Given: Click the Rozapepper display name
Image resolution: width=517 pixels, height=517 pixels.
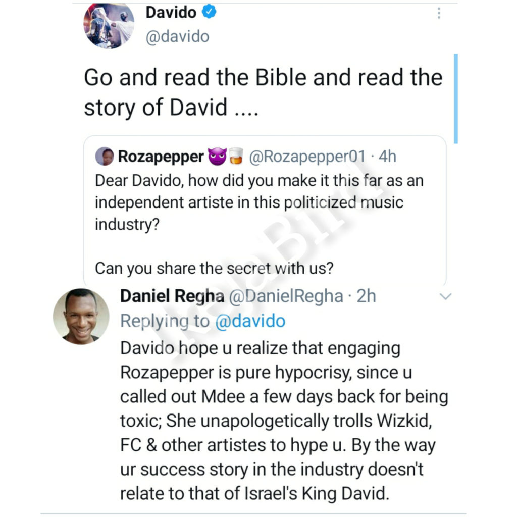Looking at the screenshot, I should [x=161, y=157].
